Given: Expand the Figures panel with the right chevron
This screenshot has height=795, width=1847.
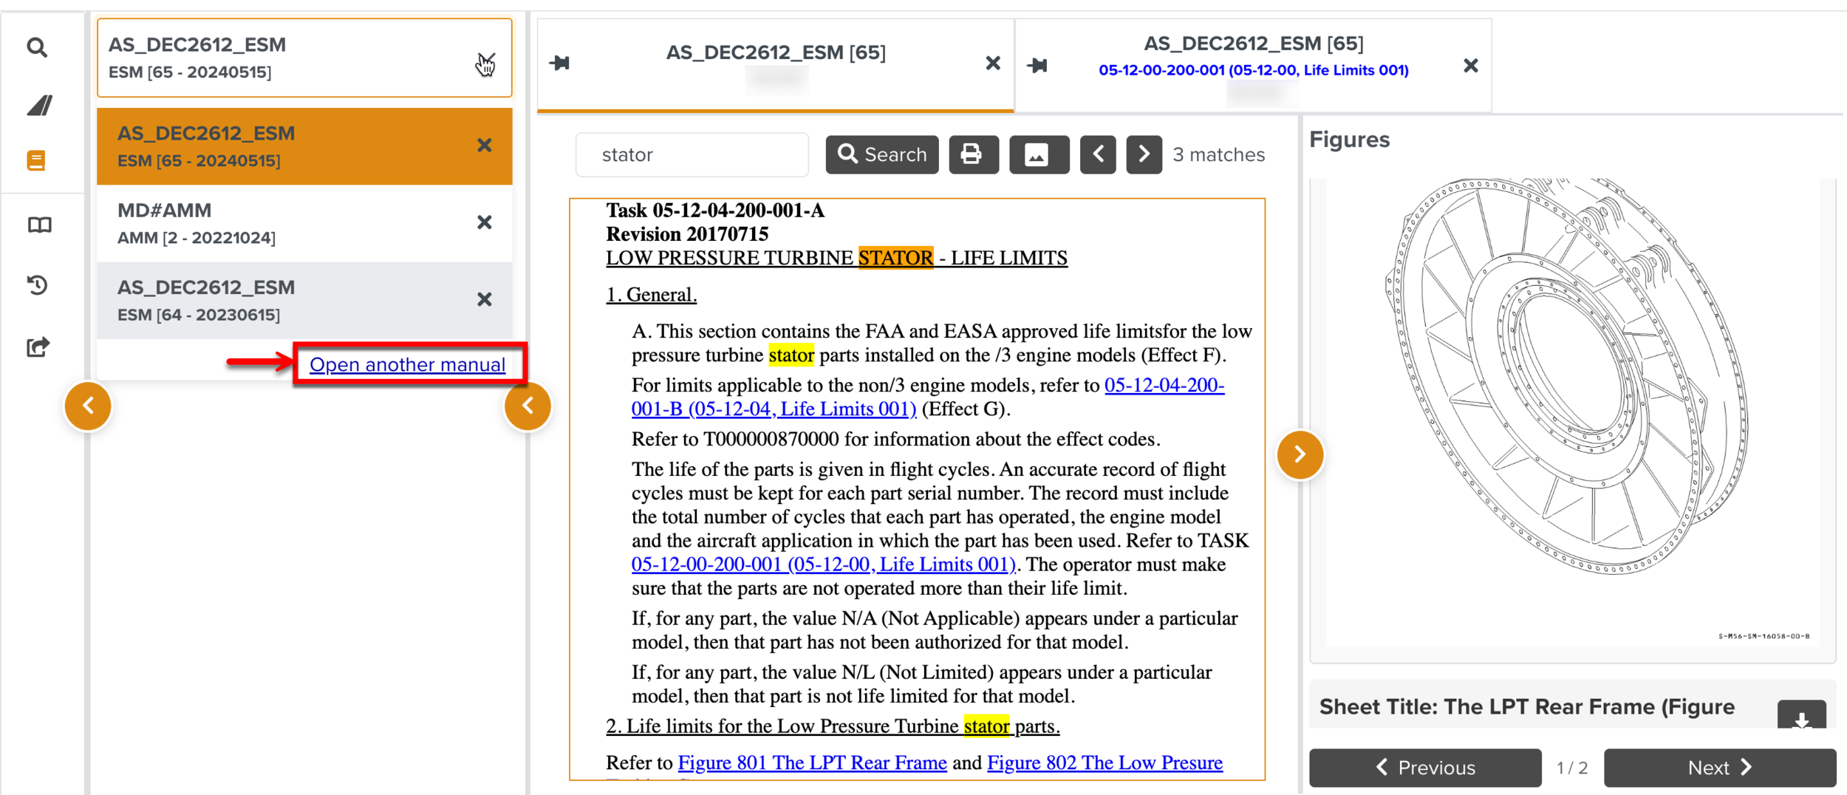Looking at the screenshot, I should click(1300, 454).
